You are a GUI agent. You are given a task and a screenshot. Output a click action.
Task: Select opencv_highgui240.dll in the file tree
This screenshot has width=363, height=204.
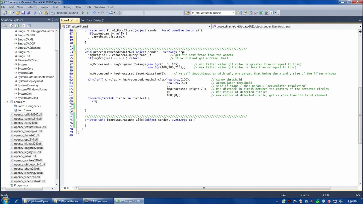28,144
